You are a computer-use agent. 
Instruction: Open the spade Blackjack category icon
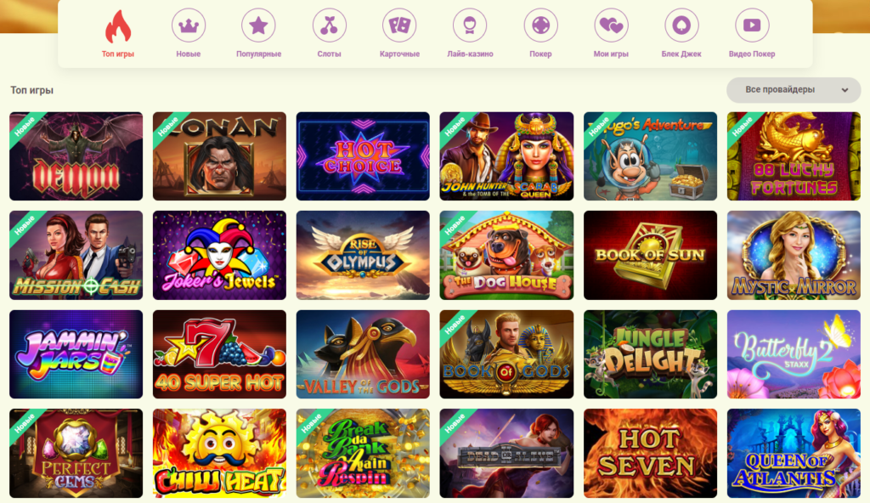click(681, 25)
